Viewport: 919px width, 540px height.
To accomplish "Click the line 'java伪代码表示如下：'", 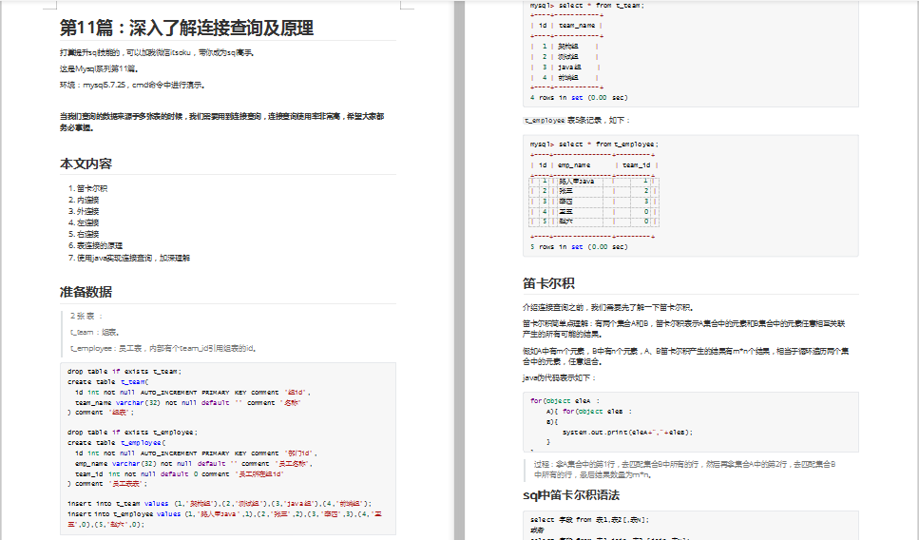I will click(559, 377).
